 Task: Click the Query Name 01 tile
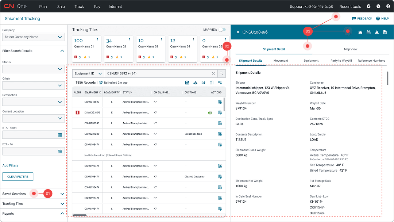pos(87,49)
